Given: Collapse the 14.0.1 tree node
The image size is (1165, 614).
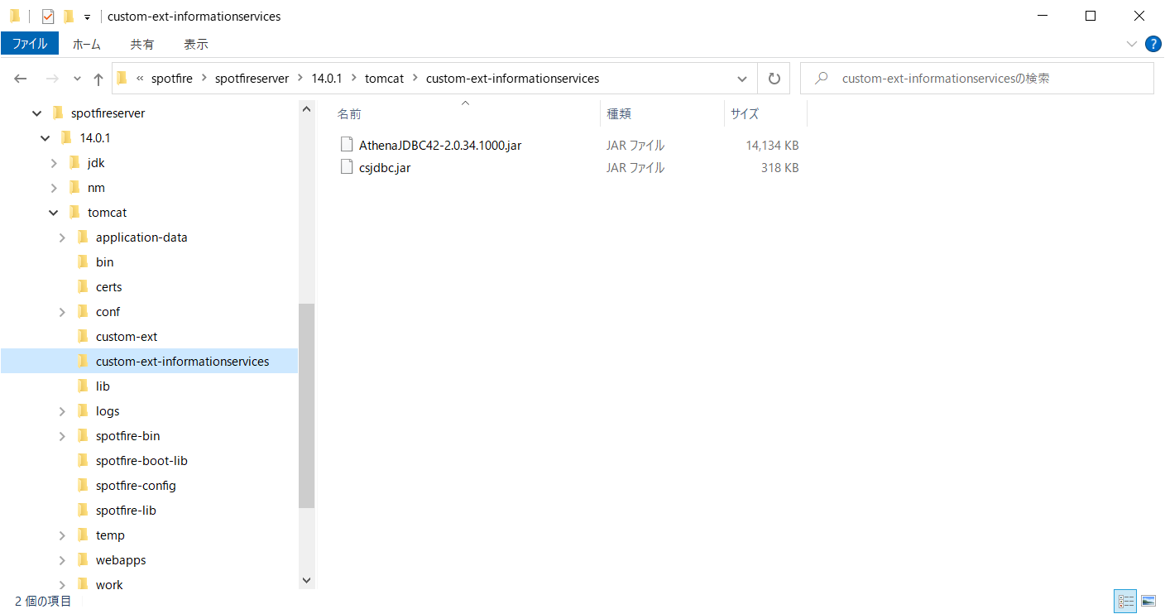Looking at the screenshot, I should tap(45, 138).
